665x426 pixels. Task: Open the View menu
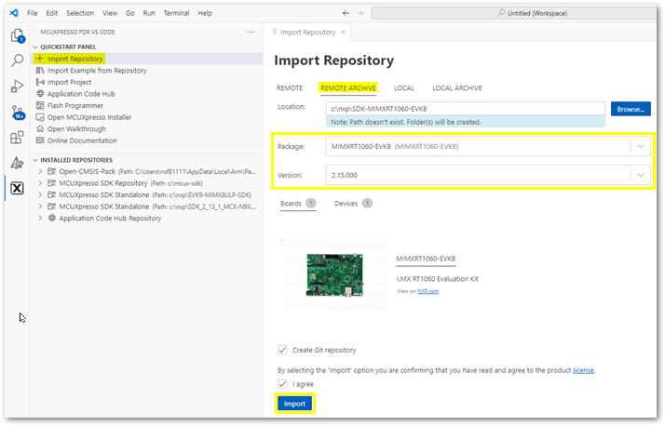coord(110,13)
